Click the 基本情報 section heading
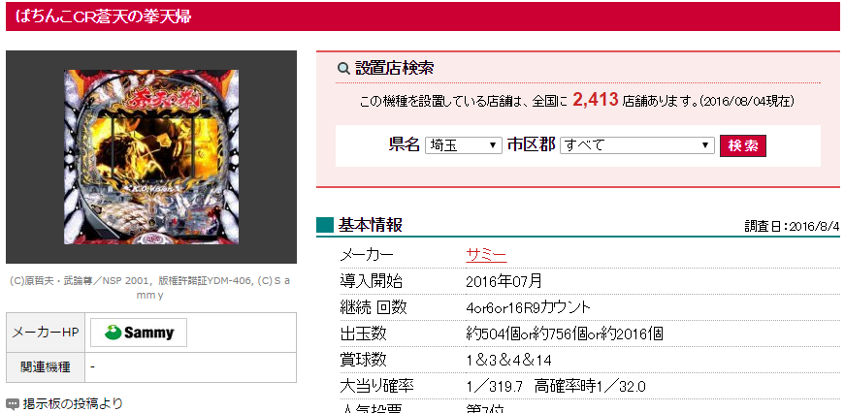This screenshot has width=845, height=413. pos(371,225)
